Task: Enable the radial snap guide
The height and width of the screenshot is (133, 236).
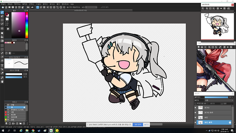Action: [51, 7]
